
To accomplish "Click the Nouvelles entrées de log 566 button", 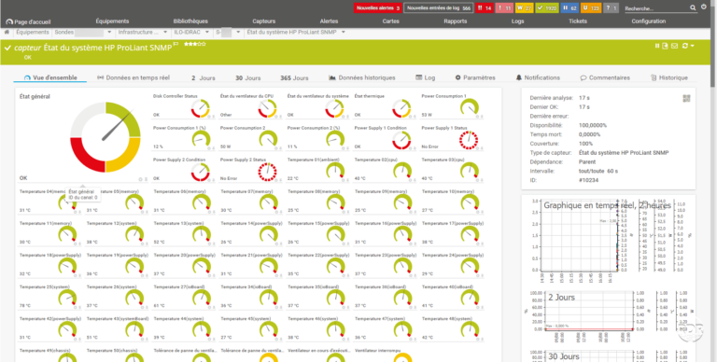I will 438,8.
